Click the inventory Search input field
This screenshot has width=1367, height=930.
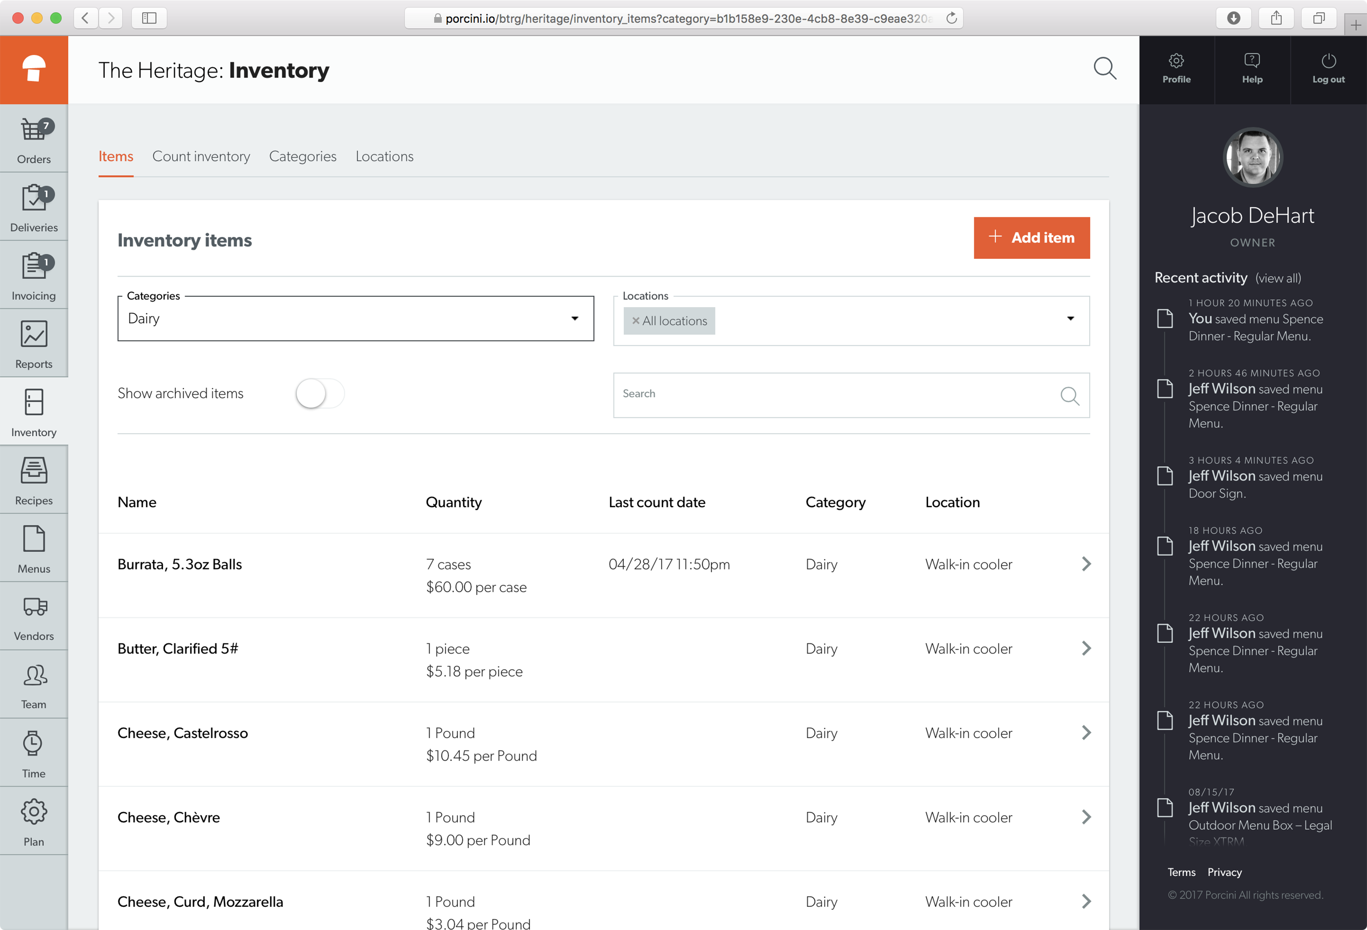[835, 395]
